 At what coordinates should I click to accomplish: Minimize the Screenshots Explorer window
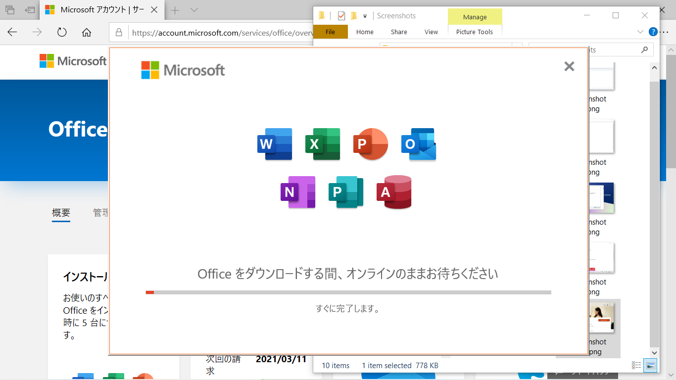tap(587, 15)
